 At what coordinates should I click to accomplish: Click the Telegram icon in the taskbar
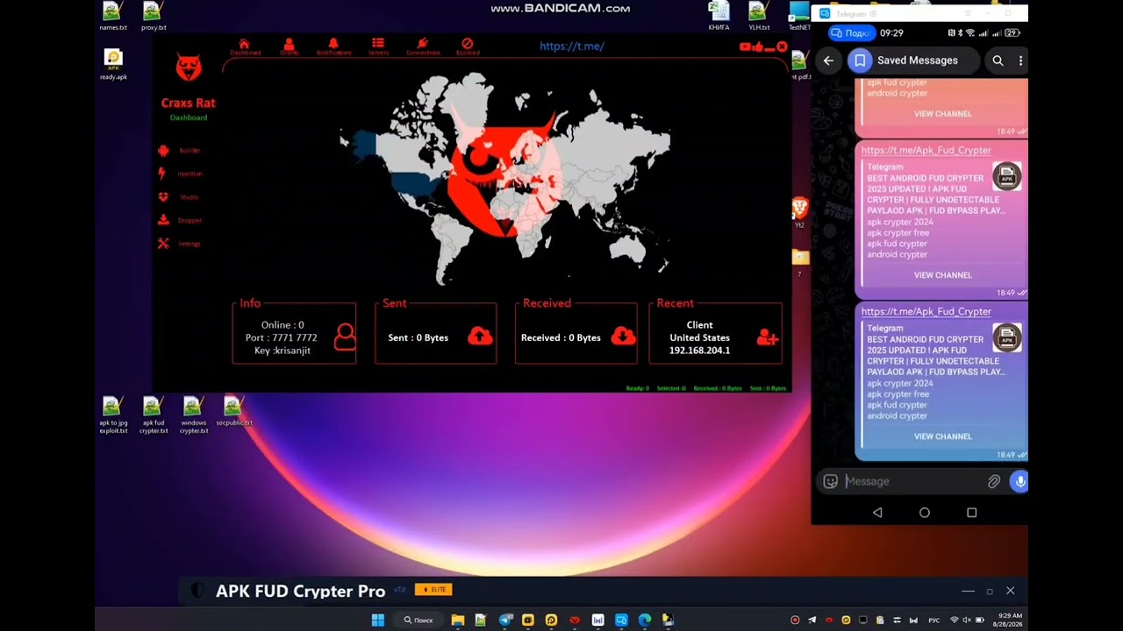tap(504, 620)
